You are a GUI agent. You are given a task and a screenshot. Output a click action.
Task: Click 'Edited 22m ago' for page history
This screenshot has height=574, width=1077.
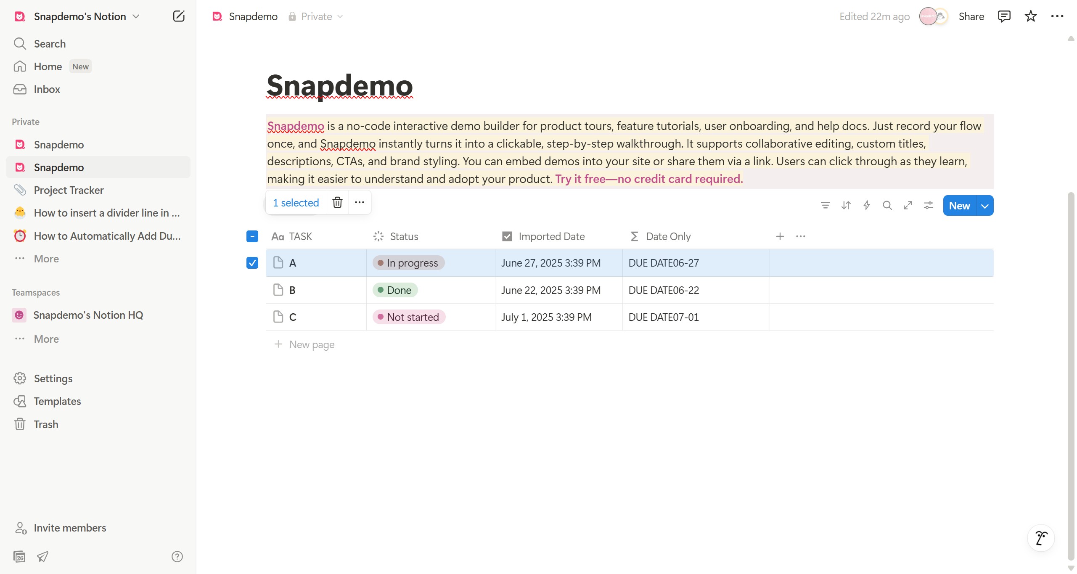pos(874,16)
